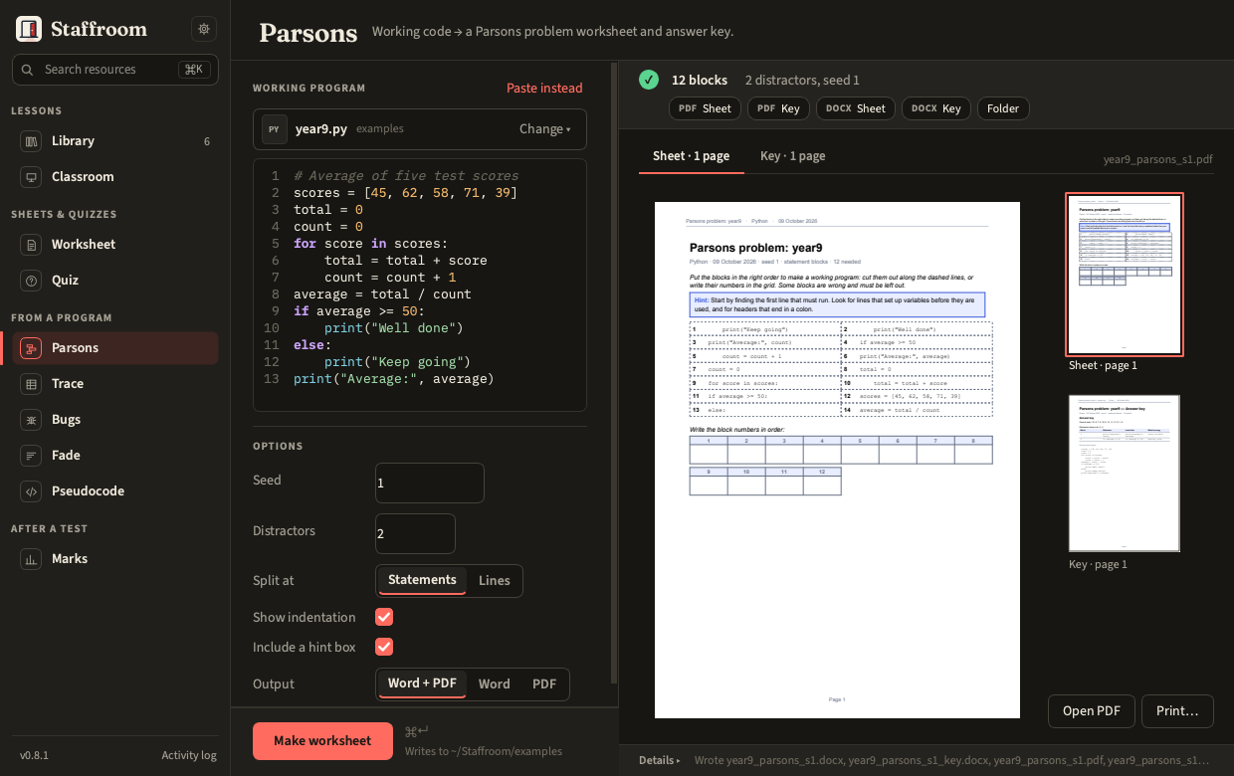
Task: Click the green success checkmark icon
Action: [649, 80]
